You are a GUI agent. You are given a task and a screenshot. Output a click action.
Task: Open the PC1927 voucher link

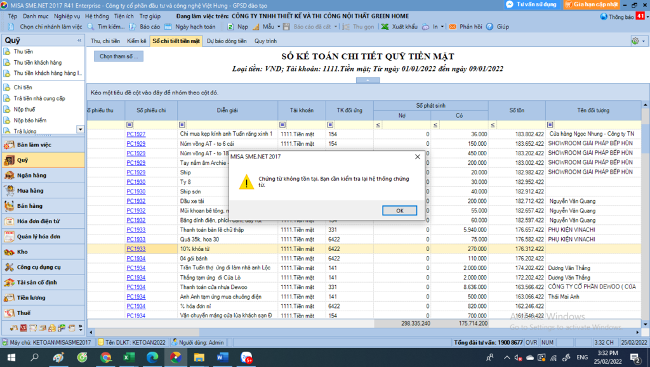[x=136, y=134]
